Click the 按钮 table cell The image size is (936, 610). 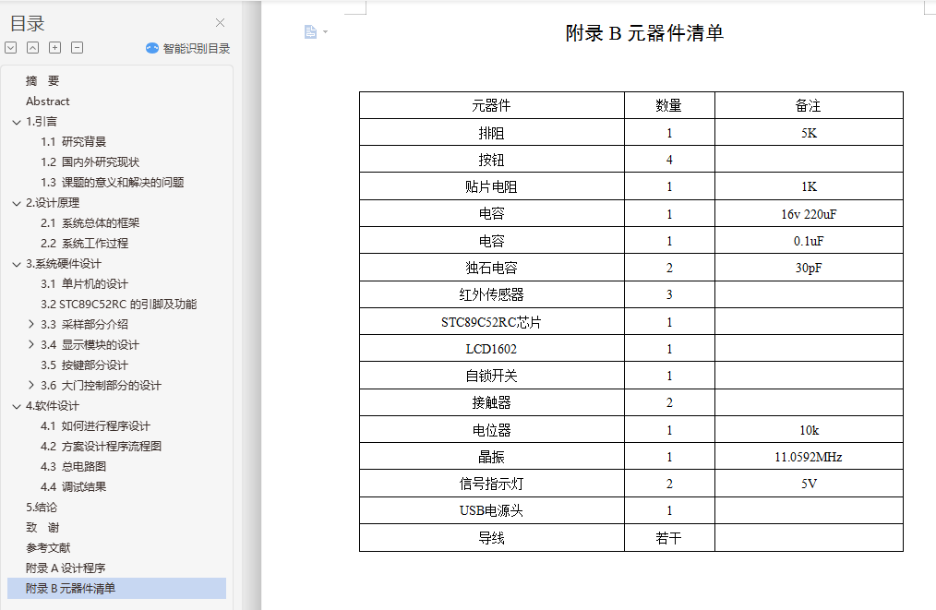point(492,160)
